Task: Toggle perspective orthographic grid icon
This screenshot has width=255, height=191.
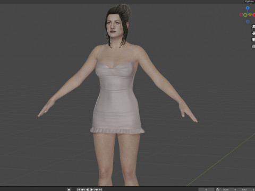Action: pyautogui.click(x=253, y=46)
